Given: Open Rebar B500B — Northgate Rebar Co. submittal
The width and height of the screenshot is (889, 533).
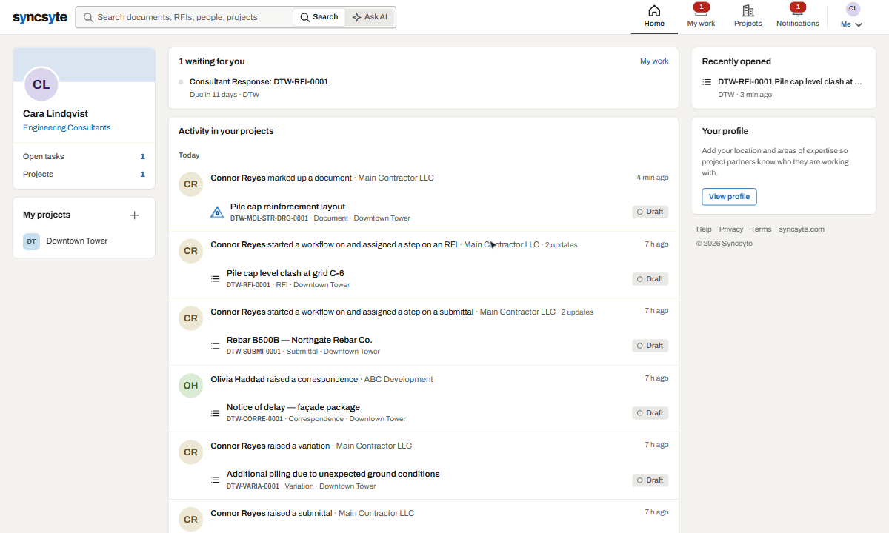Looking at the screenshot, I should [x=299, y=340].
